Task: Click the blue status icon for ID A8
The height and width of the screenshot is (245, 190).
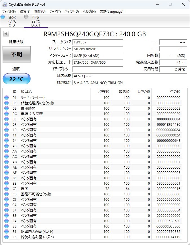Action: [6, 146]
